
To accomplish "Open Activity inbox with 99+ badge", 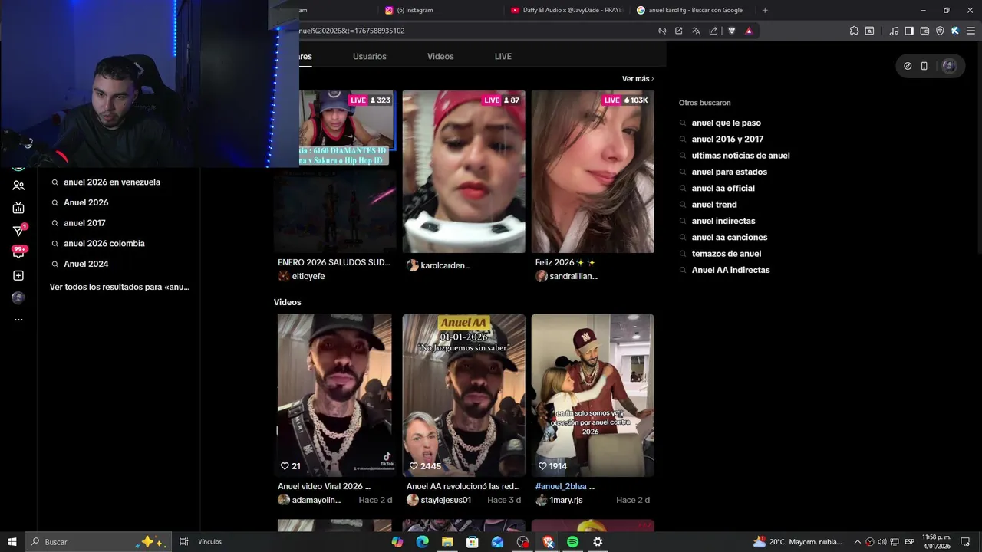I will pos(18,251).
